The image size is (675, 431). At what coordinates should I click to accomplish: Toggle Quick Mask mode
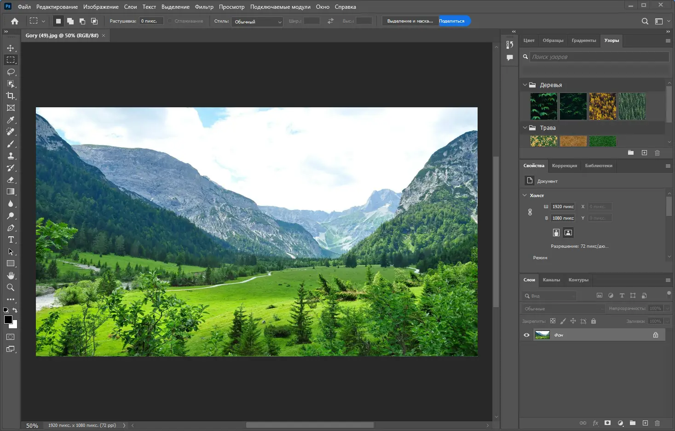tap(11, 337)
